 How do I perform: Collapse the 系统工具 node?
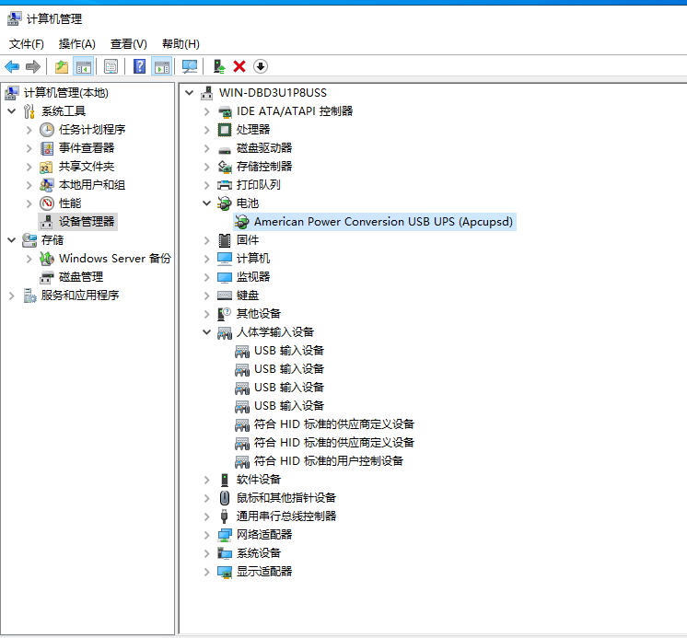[x=12, y=111]
